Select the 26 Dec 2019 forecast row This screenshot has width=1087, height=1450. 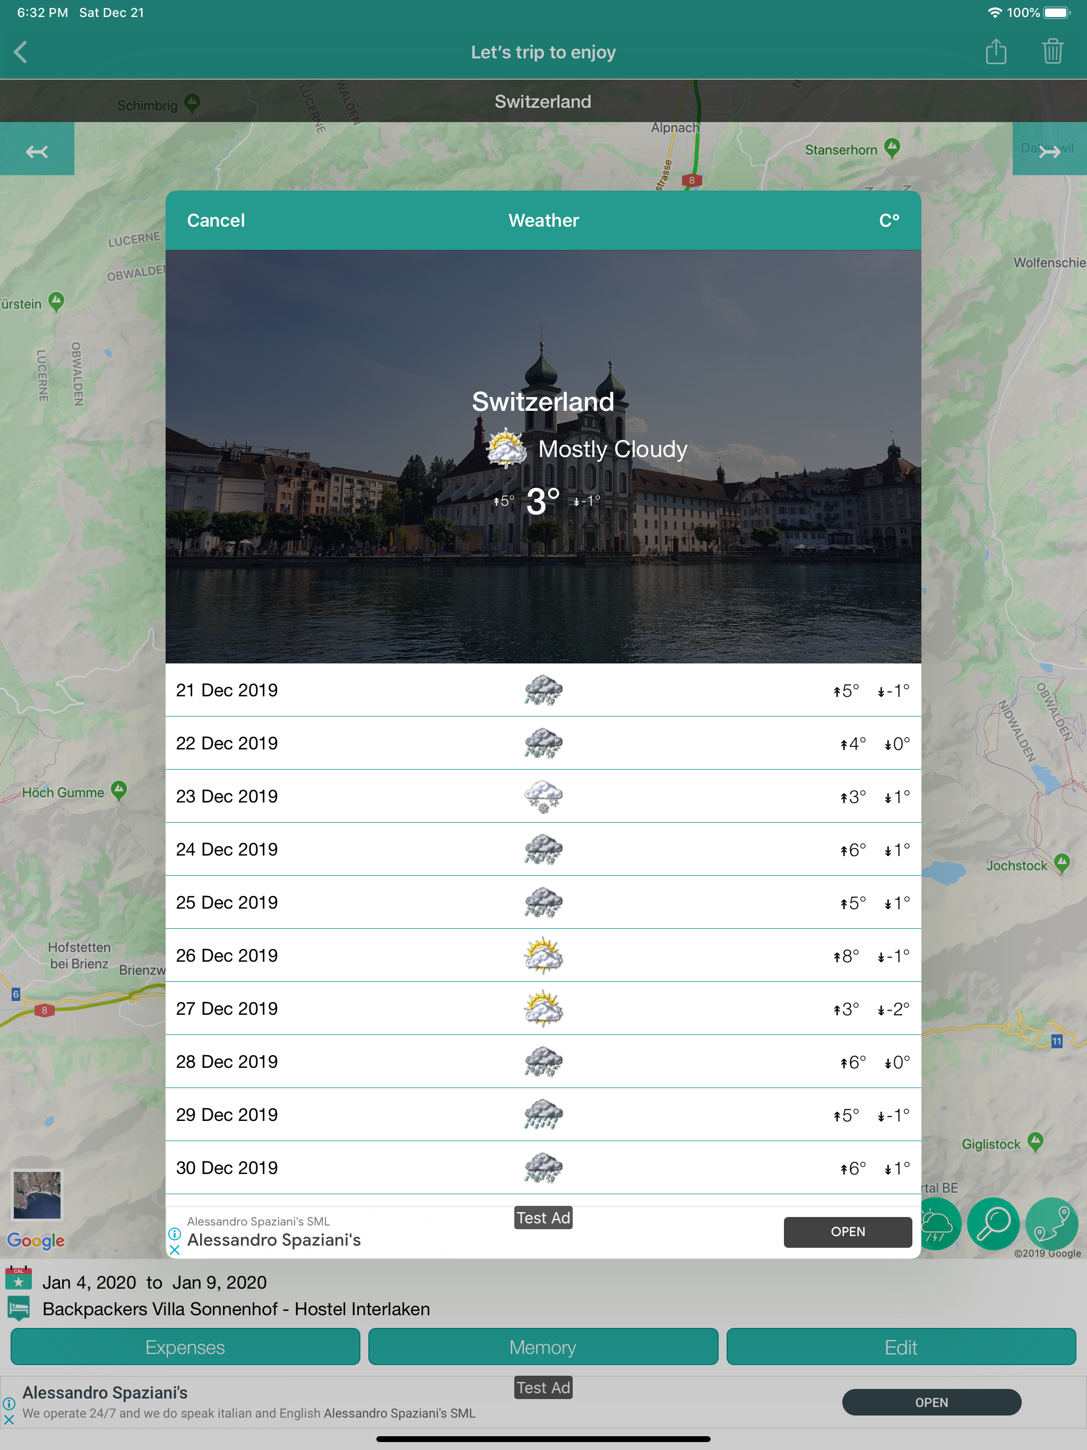click(x=543, y=955)
